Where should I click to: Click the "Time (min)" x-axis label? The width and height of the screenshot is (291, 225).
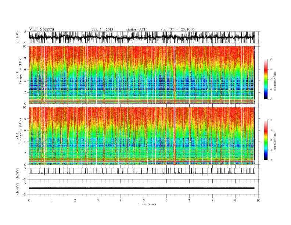pyautogui.click(x=147, y=204)
